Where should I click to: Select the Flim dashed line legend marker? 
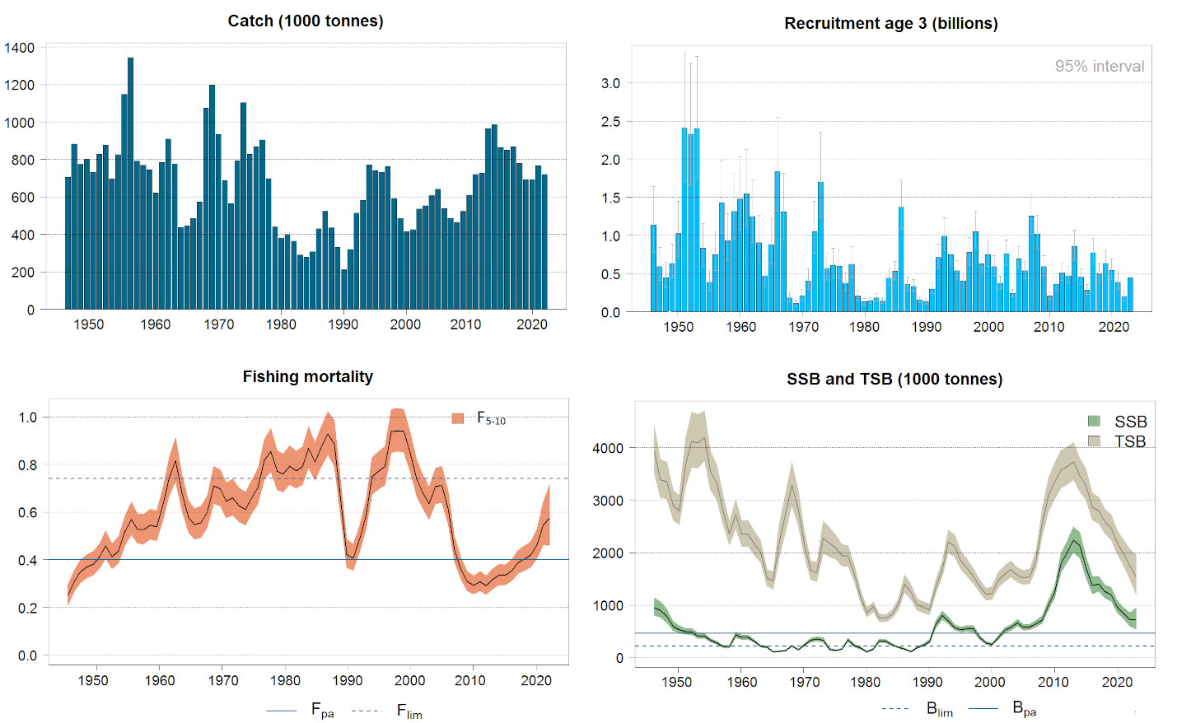tap(367, 711)
